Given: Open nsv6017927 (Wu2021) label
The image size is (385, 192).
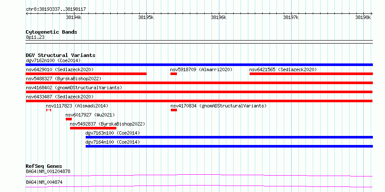Looking at the screenshot, I should [90, 115].
